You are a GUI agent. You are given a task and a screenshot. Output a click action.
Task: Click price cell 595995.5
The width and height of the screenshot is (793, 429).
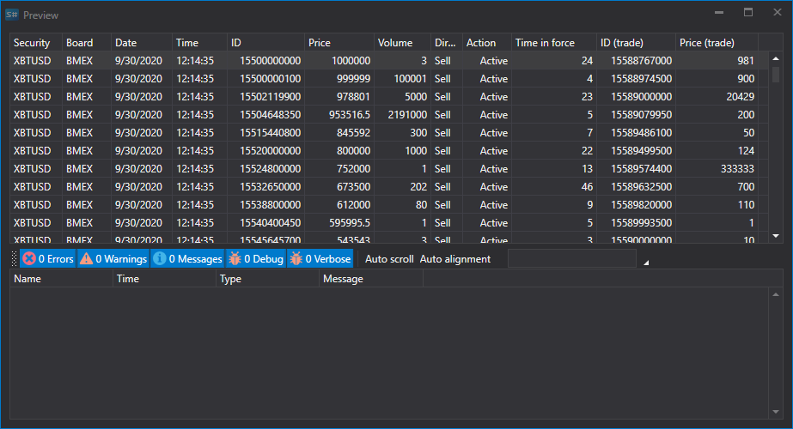(339, 223)
